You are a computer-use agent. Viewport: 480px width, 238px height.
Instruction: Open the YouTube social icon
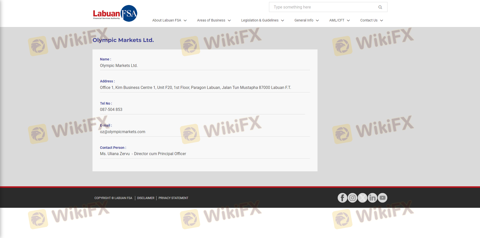pyautogui.click(x=382, y=198)
